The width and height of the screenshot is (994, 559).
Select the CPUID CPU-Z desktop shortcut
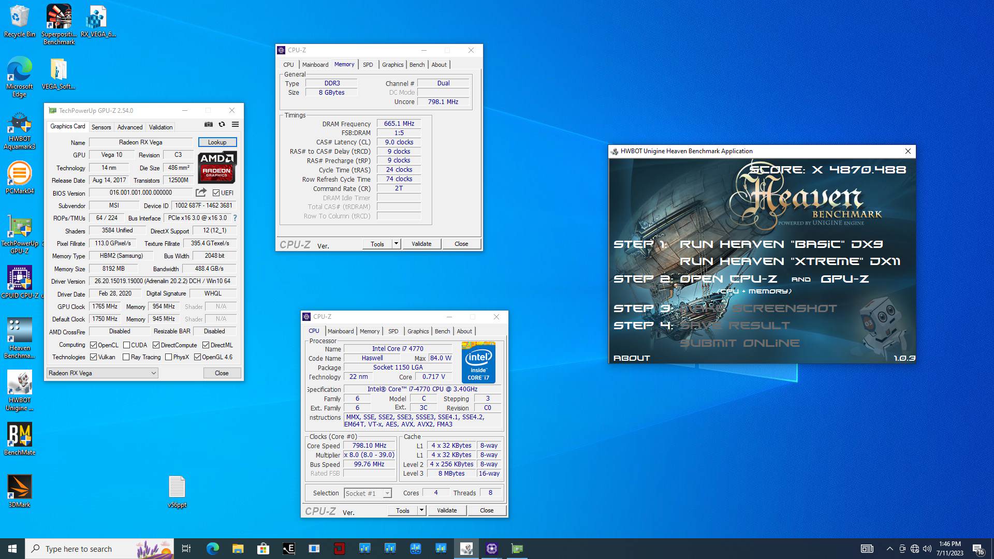point(20,282)
